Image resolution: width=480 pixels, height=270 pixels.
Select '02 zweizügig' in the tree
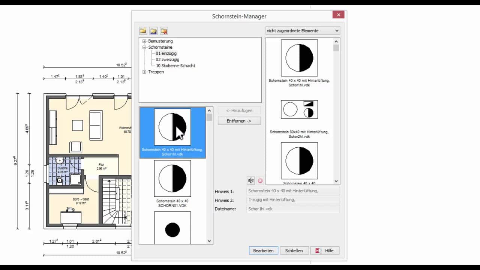[x=168, y=59]
